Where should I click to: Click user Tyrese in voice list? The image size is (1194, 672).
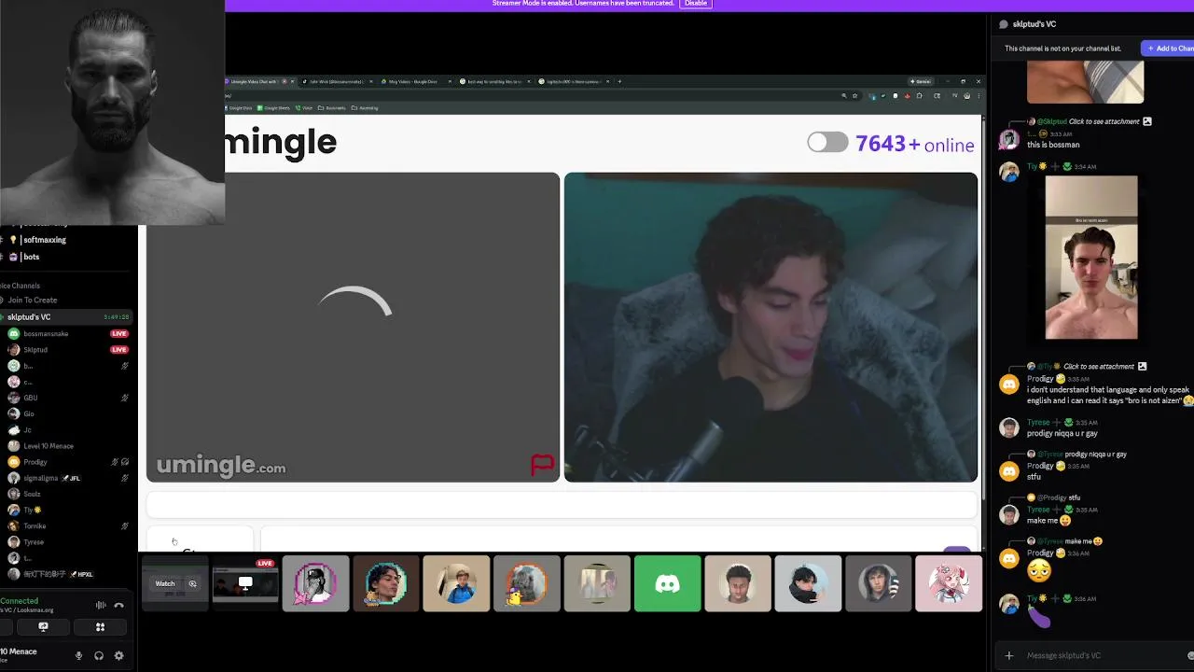(x=33, y=542)
